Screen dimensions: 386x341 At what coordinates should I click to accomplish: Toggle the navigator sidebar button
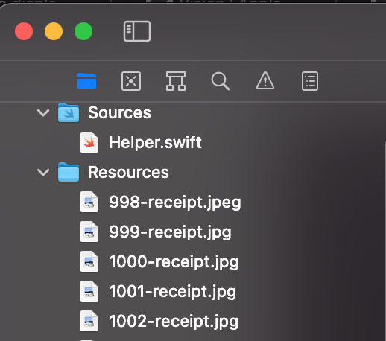137,31
